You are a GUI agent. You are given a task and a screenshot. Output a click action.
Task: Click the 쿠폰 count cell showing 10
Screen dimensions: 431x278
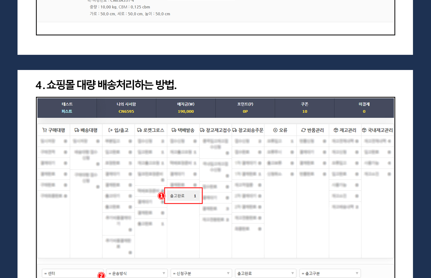point(305,108)
